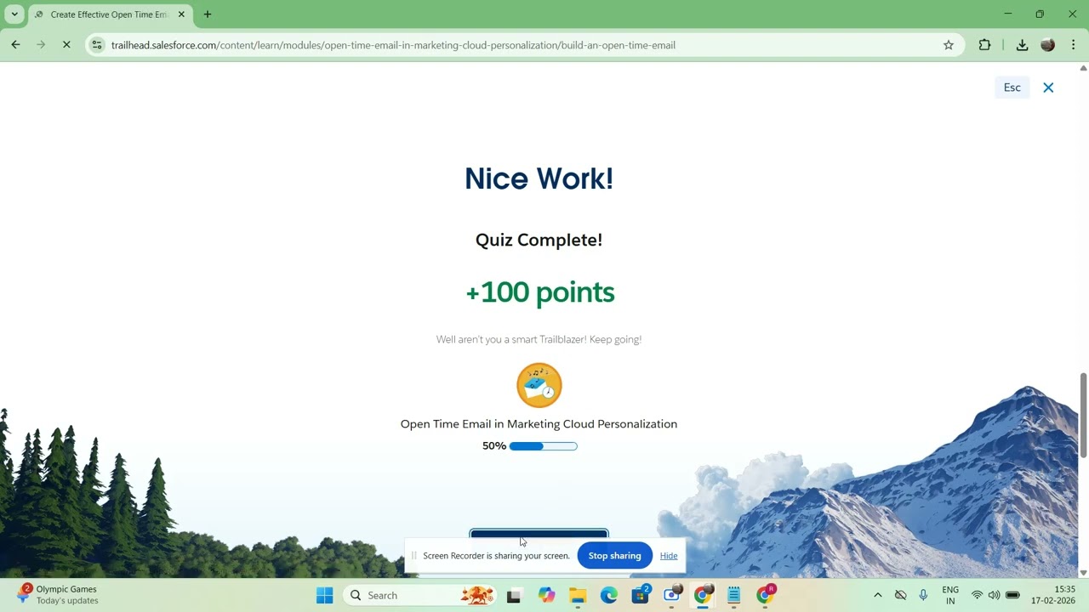Show hidden system tray icons
The height and width of the screenshot is (612, 1089).
(x=878, y=596)
